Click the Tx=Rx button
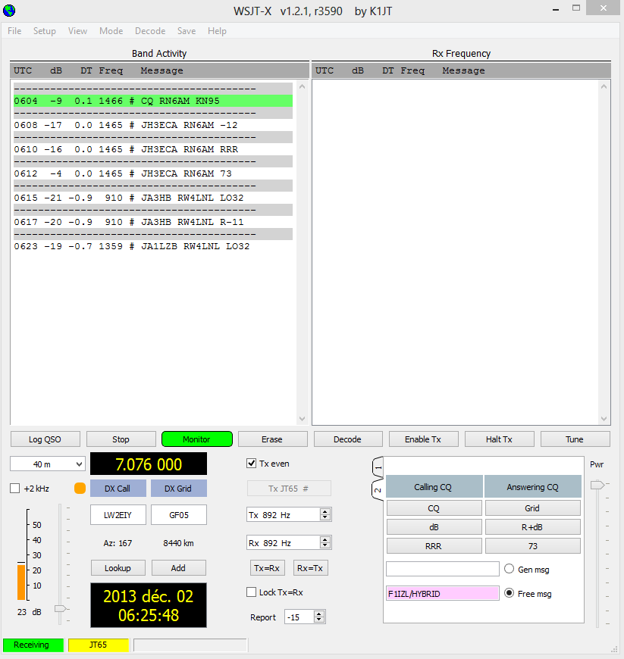The image size is (624, 659). click(x=267, y=568)
